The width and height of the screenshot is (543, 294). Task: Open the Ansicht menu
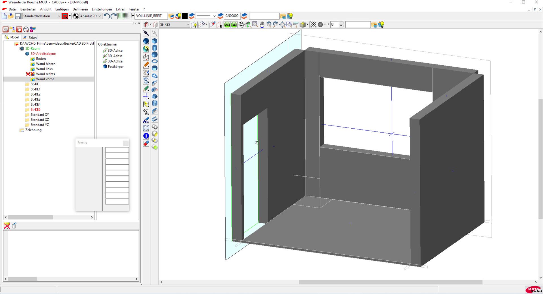click(46, 9)
